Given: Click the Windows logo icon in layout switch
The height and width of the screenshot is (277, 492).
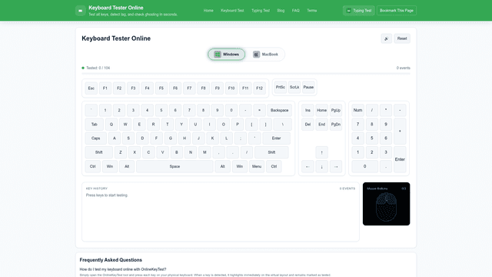Looking at the screenshot, I should coord(218,55).
